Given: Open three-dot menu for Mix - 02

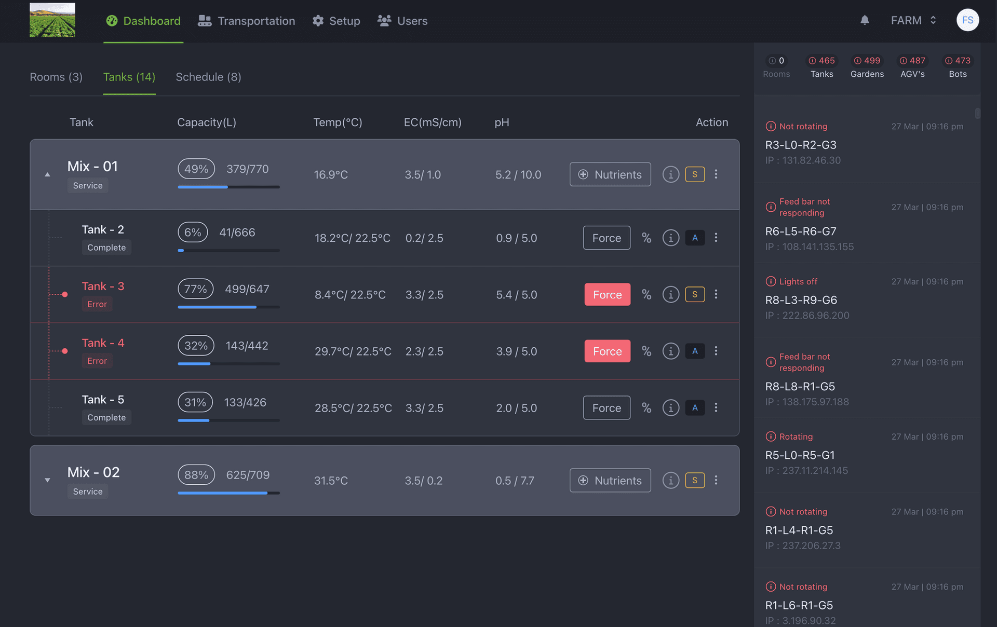Looking at the screenshot, I should [716, 480].
